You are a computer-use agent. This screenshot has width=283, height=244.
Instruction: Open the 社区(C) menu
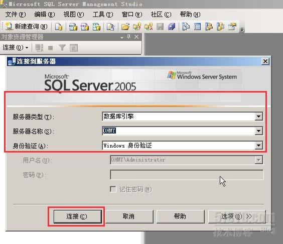(x=161, y=14)
